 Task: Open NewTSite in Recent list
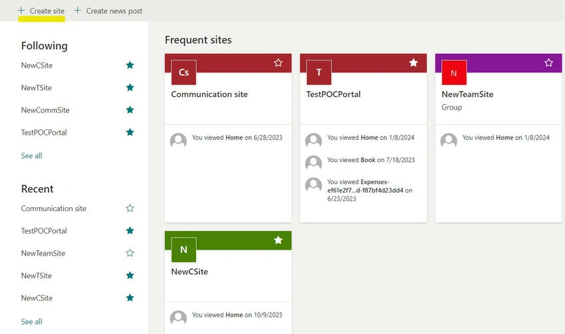37,276
